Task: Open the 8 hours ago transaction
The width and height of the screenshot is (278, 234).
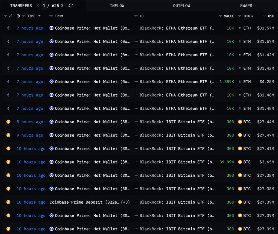Action: (30, 122)
